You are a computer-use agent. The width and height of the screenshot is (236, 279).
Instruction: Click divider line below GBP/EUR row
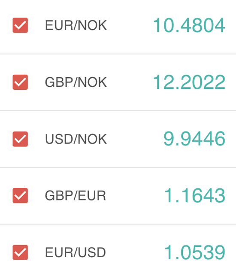click(x=118, y=224)
